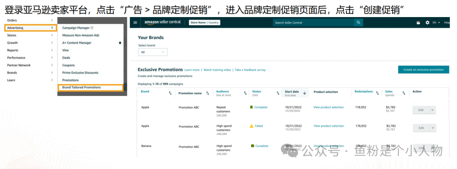Viewport: 457px width, 169px height.
Task: Click Complete status in Banana row
Action: pyautogui.click(x=262, y=146)
